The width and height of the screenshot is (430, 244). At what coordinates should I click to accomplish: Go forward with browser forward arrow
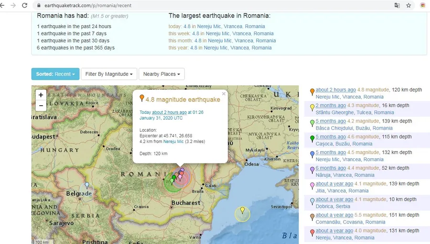tap(13, 5)
